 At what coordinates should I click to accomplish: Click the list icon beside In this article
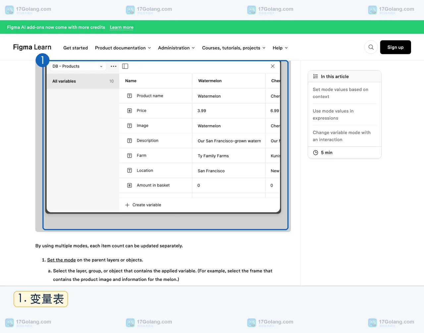(x=315, y=77)
